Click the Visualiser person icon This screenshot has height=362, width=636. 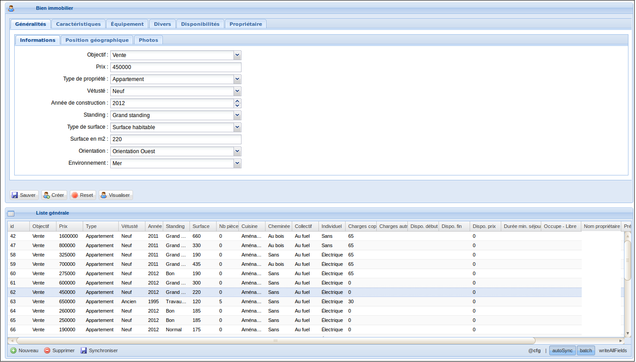click(104, 195)
